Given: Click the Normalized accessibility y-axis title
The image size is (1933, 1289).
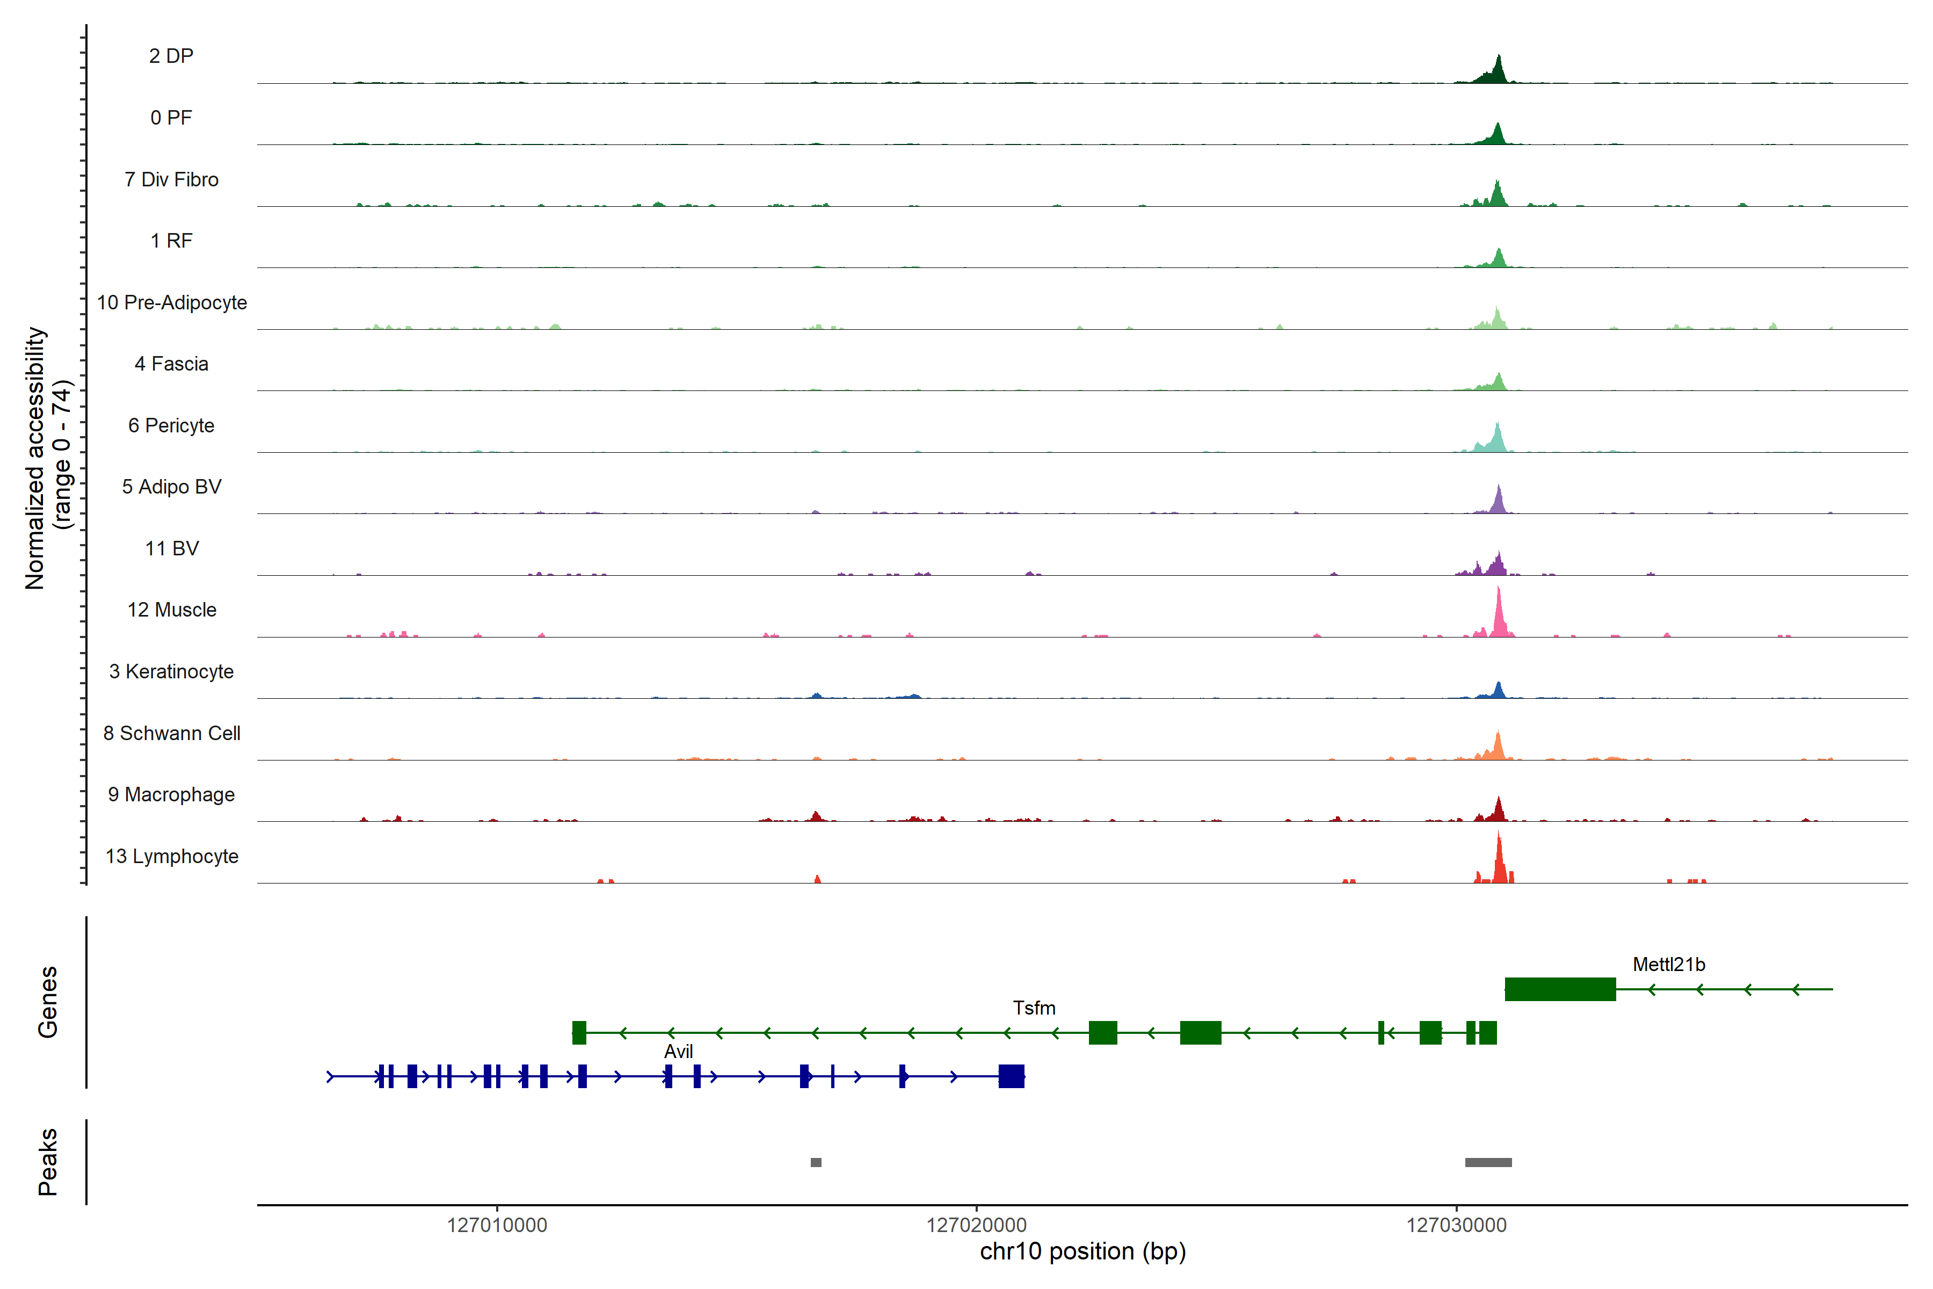Looking at the screenshot, I should click(34, 458).
